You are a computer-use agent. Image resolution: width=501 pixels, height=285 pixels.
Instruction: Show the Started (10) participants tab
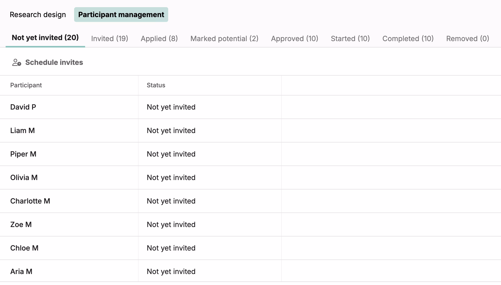[350, 39]
